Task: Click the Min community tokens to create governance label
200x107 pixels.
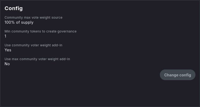Action: tap(40, 31)
